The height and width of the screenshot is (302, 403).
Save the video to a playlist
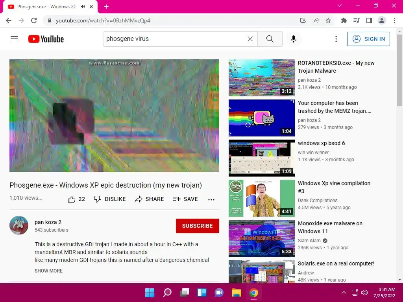coord(185,199)
